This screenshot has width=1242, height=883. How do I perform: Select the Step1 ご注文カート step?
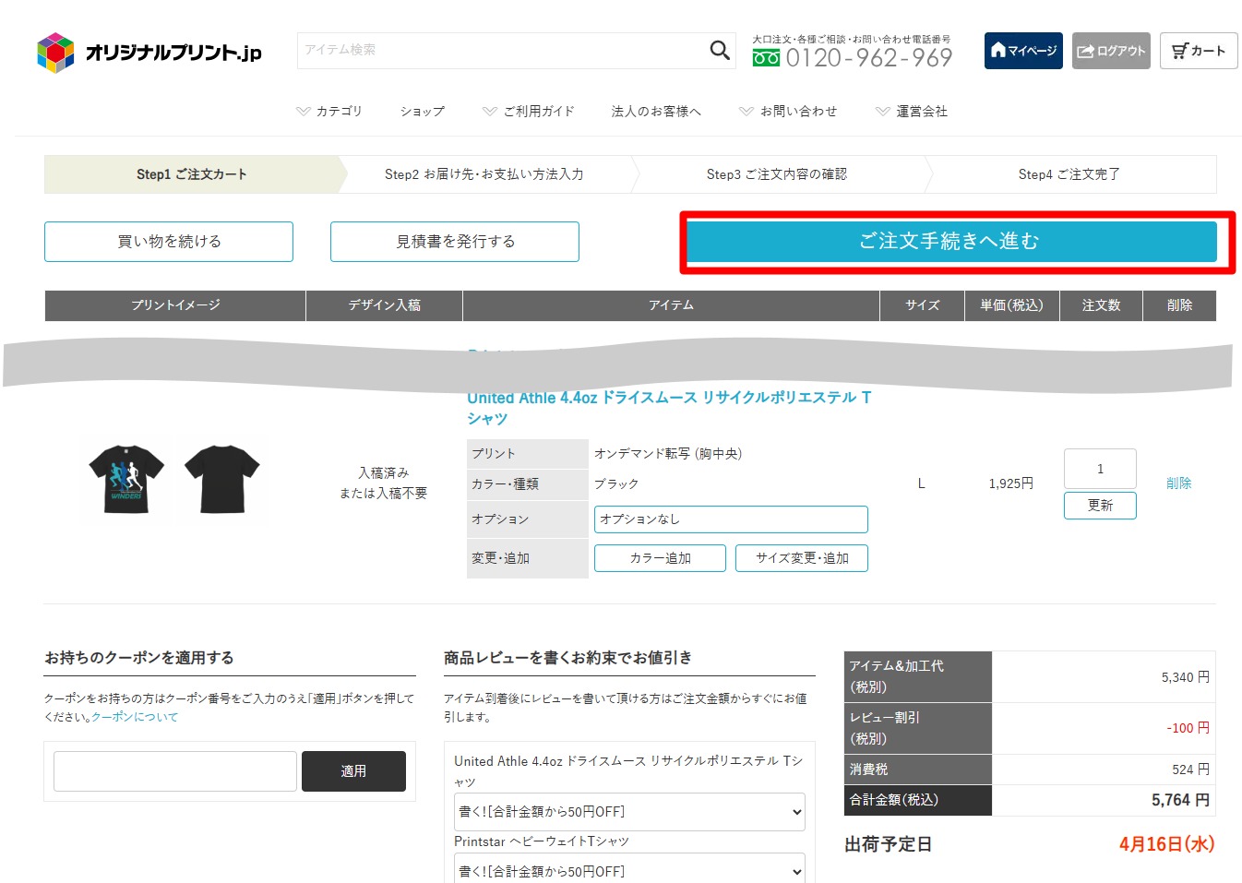[x=192, y=174]
